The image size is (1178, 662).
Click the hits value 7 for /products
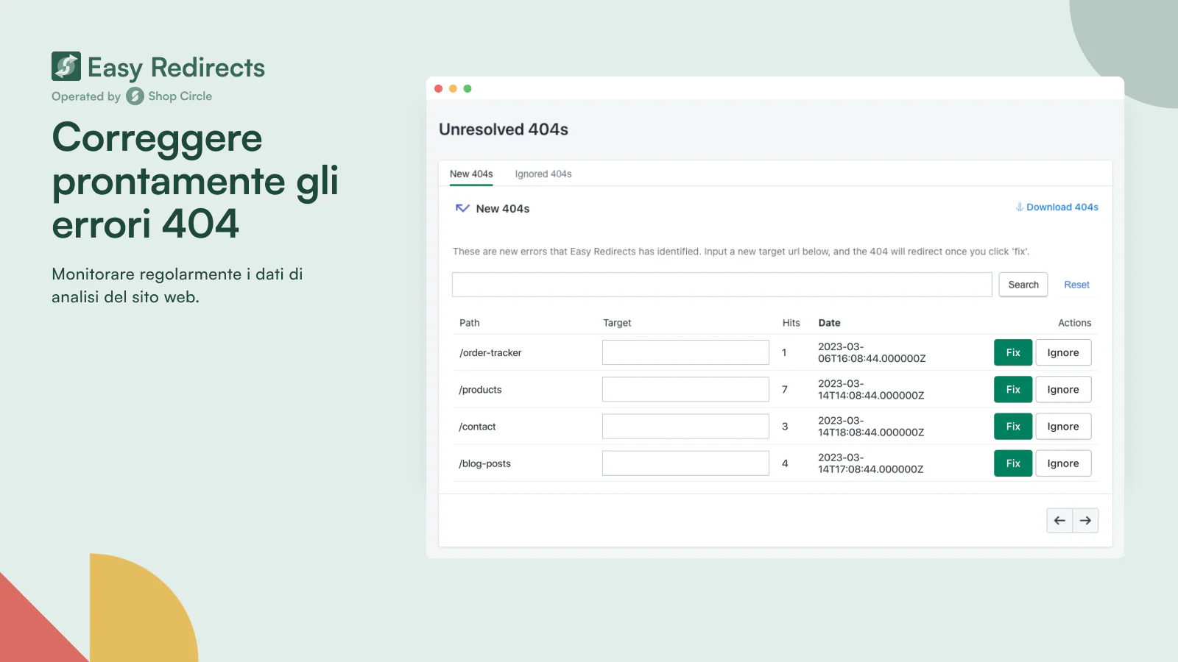tap(785, 389)
